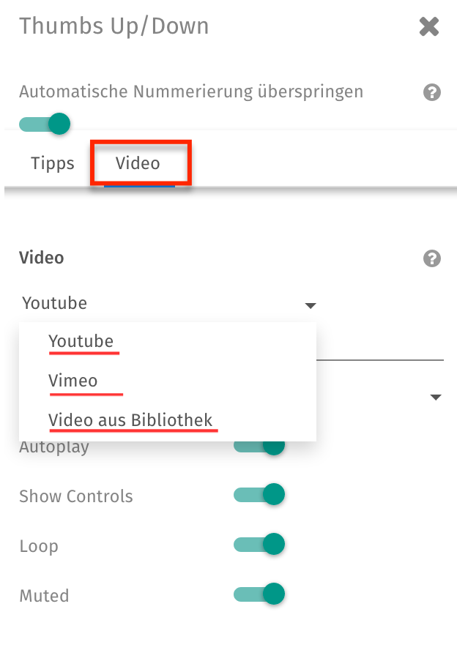Disable Automatische Nummerierung überspringen
The width and height of the screenshot is (457, 672).
[44, 124]
